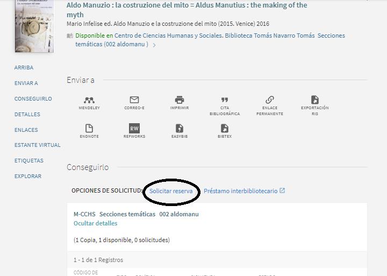Click the Imprimir printer icon
Viewport: 387px width, 276px height.
[x=180, y=100]
